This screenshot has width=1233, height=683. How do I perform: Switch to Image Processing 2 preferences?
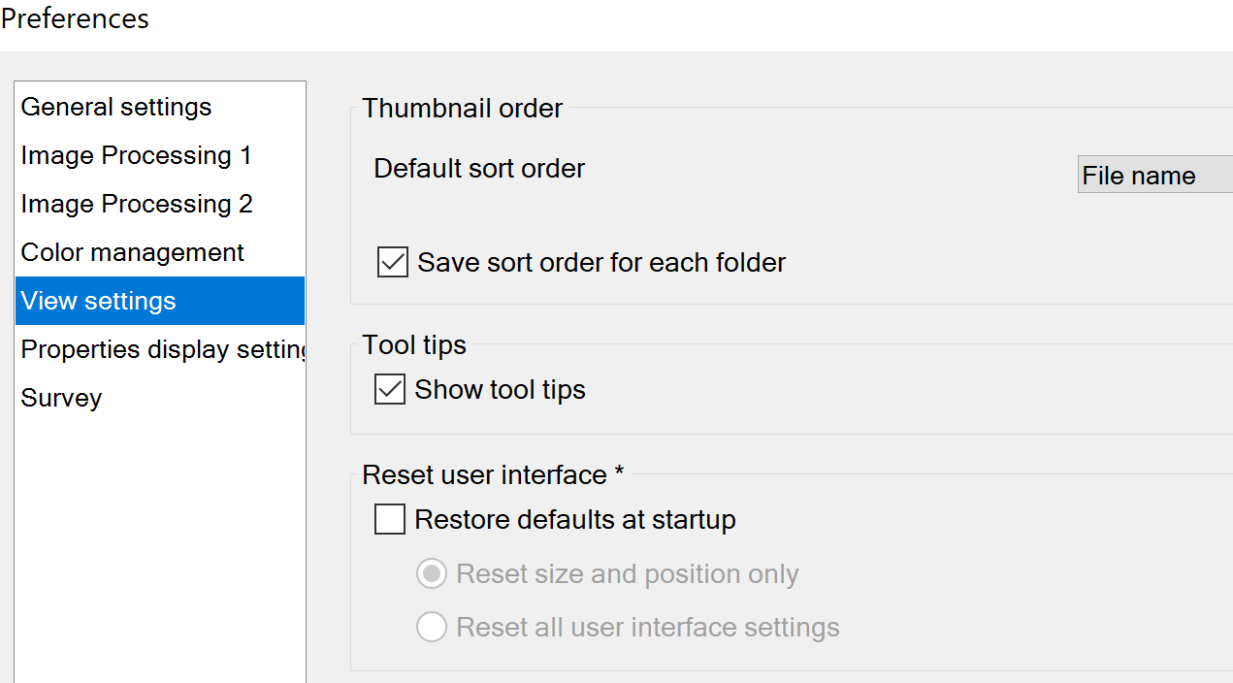136,204
